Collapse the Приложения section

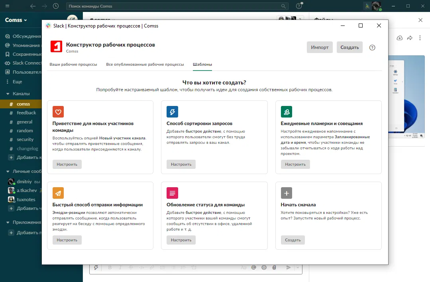point(8,222)
